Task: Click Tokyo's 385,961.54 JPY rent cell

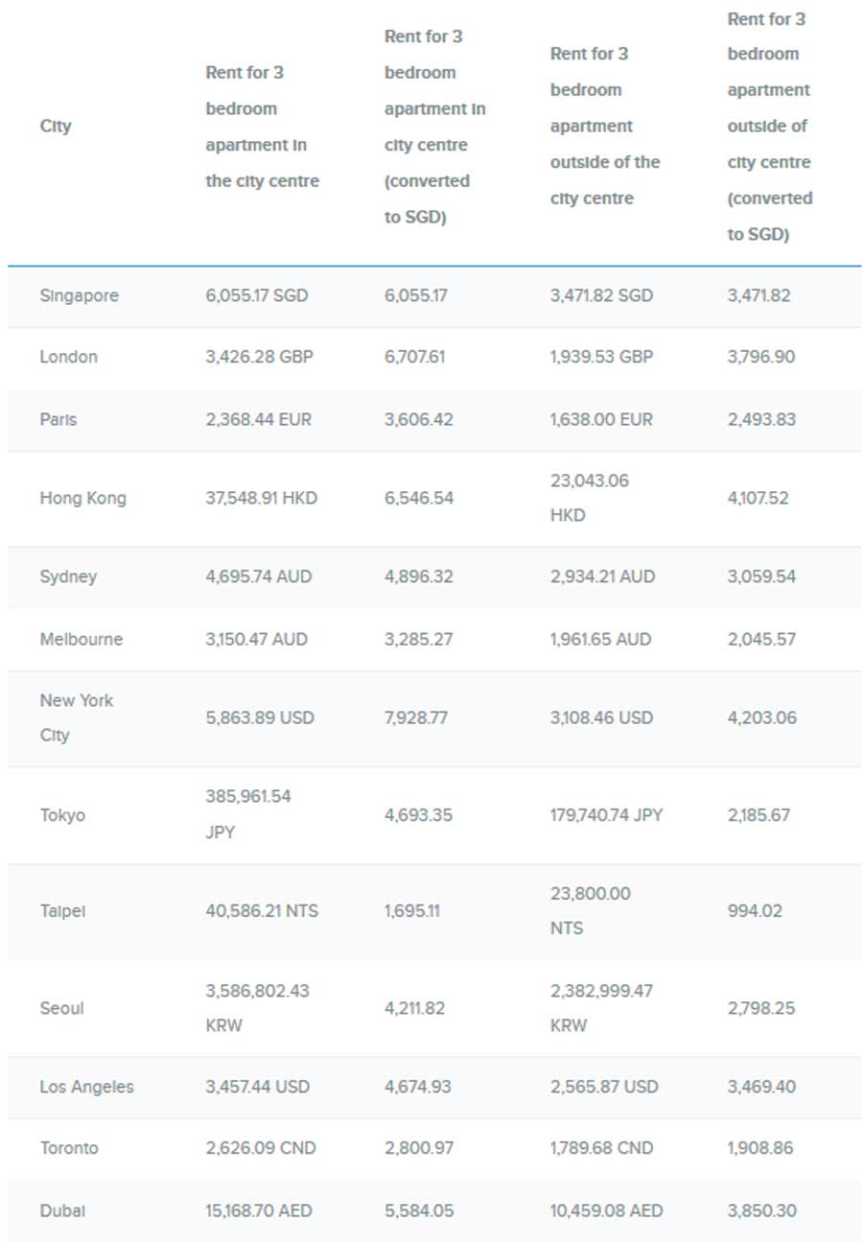Action: point(248,814)
